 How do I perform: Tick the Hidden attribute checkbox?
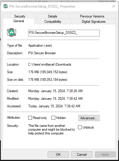tap(53, 118)
